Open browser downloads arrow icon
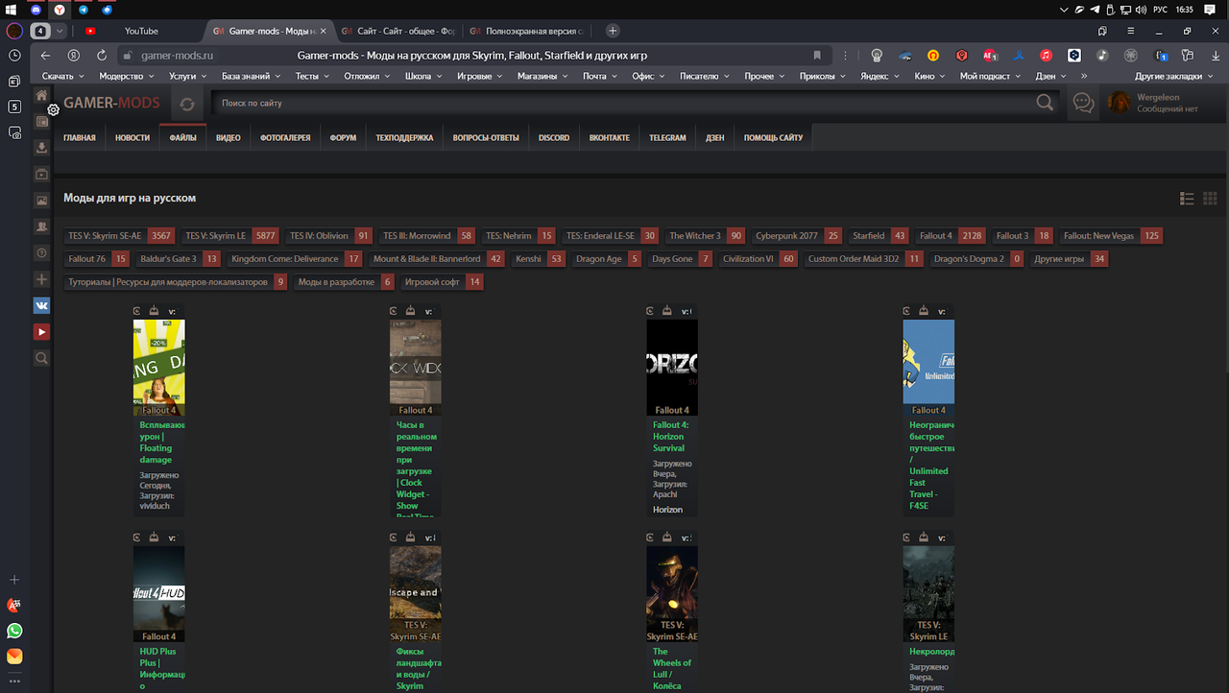This screenshot has height=693, width=1229. pos(1214,56)
